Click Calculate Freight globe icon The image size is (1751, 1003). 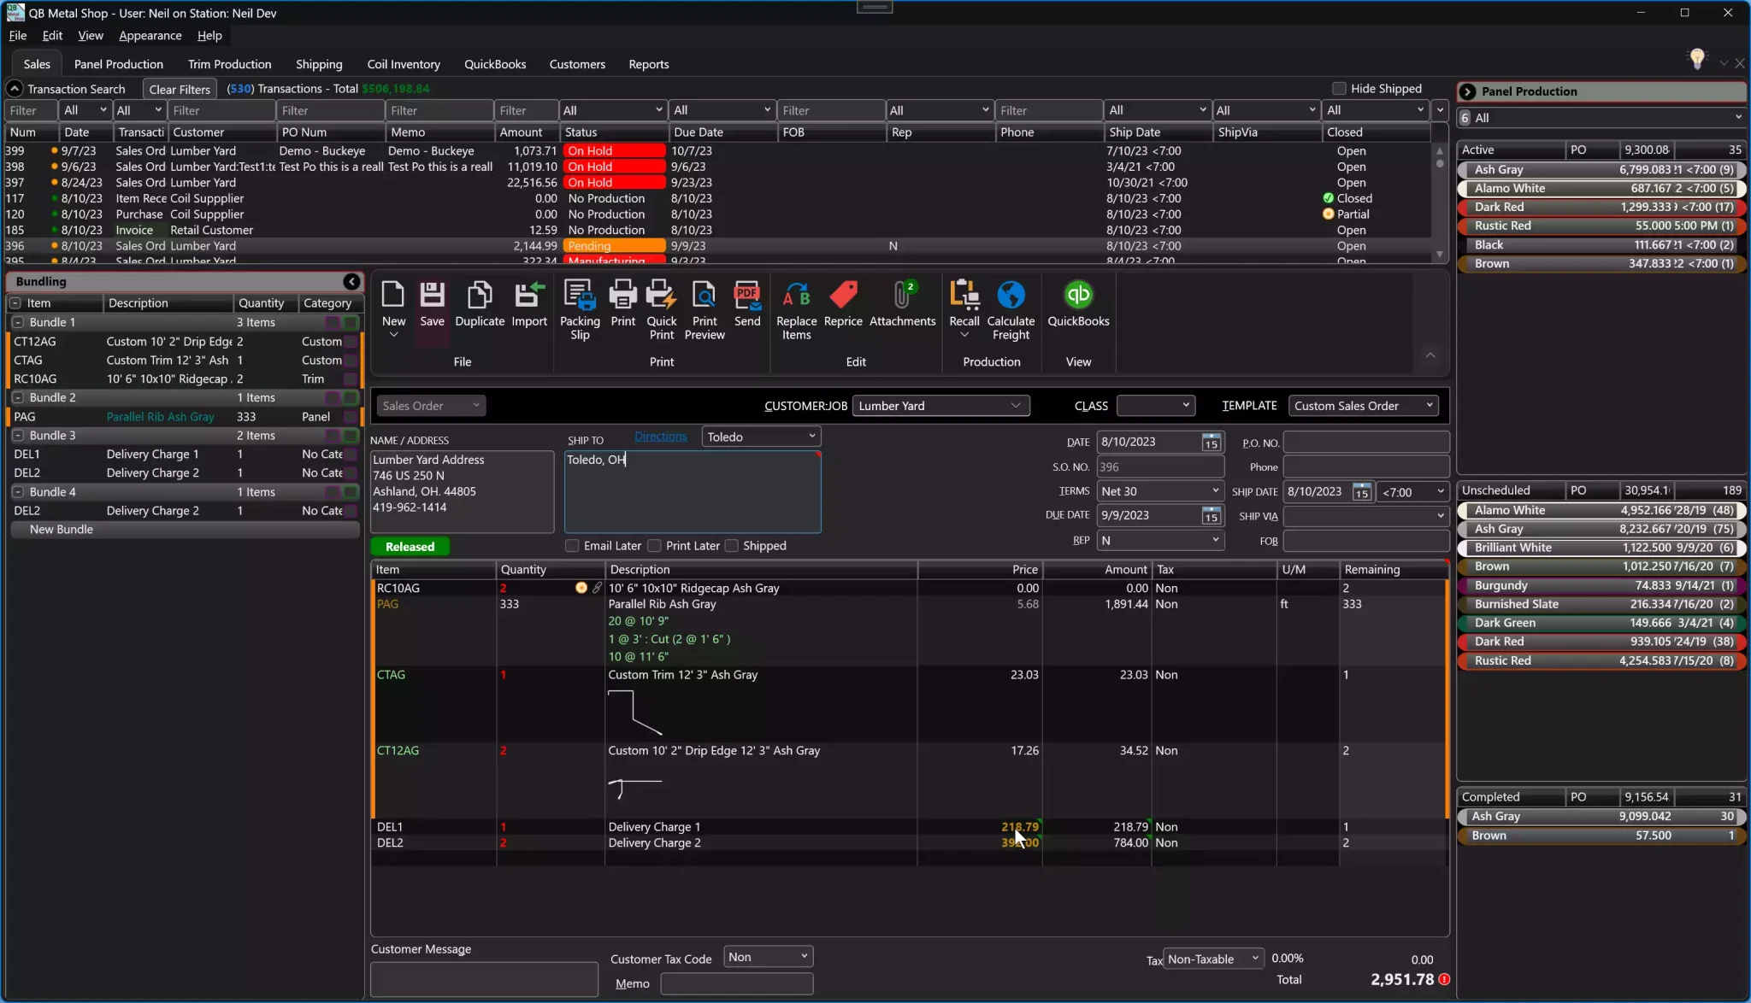click(x=1011, y=296)
